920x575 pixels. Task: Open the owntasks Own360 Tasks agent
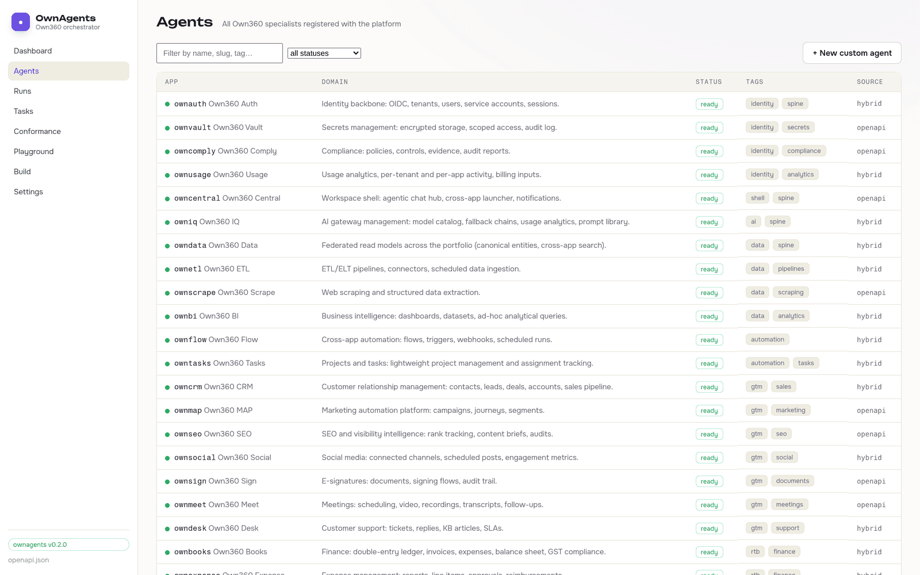pyautogui.click(x=220, y=363)
